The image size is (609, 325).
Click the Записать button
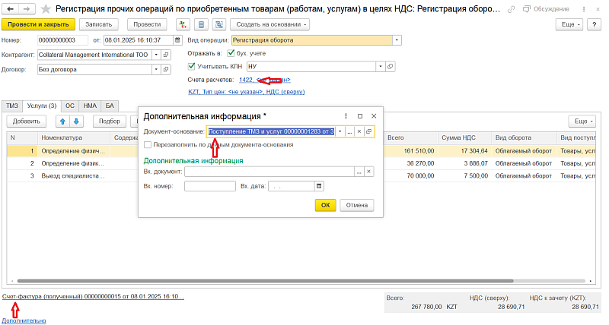pos(99,24)
